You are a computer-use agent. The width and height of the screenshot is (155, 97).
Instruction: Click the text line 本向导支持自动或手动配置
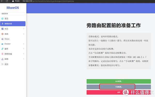click(101, 49)
